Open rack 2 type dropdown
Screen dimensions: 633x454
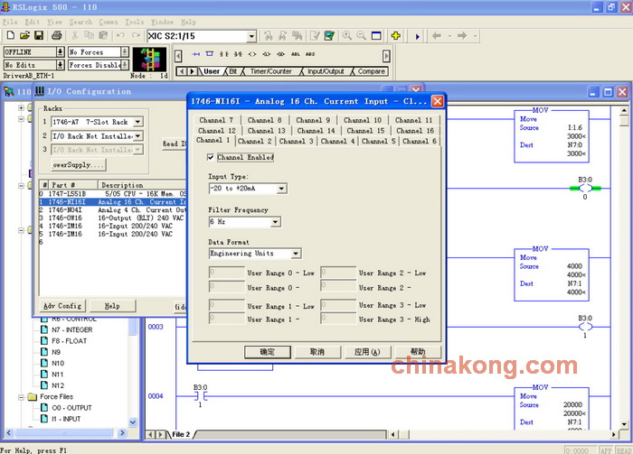(137, 136)
